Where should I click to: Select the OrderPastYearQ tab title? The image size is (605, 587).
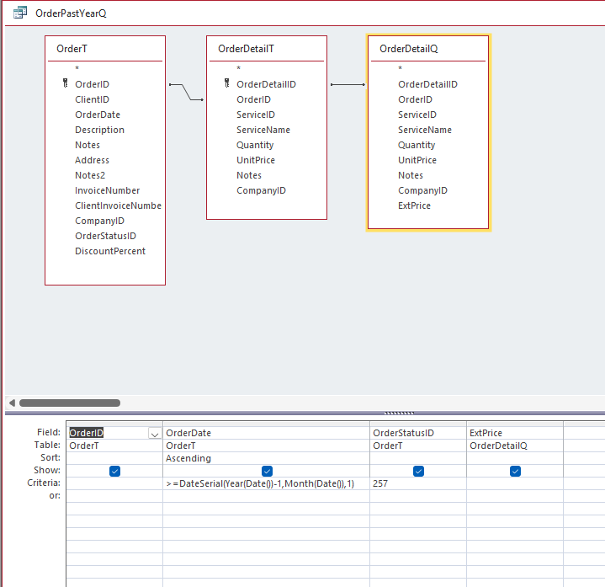tap(71, 13)
